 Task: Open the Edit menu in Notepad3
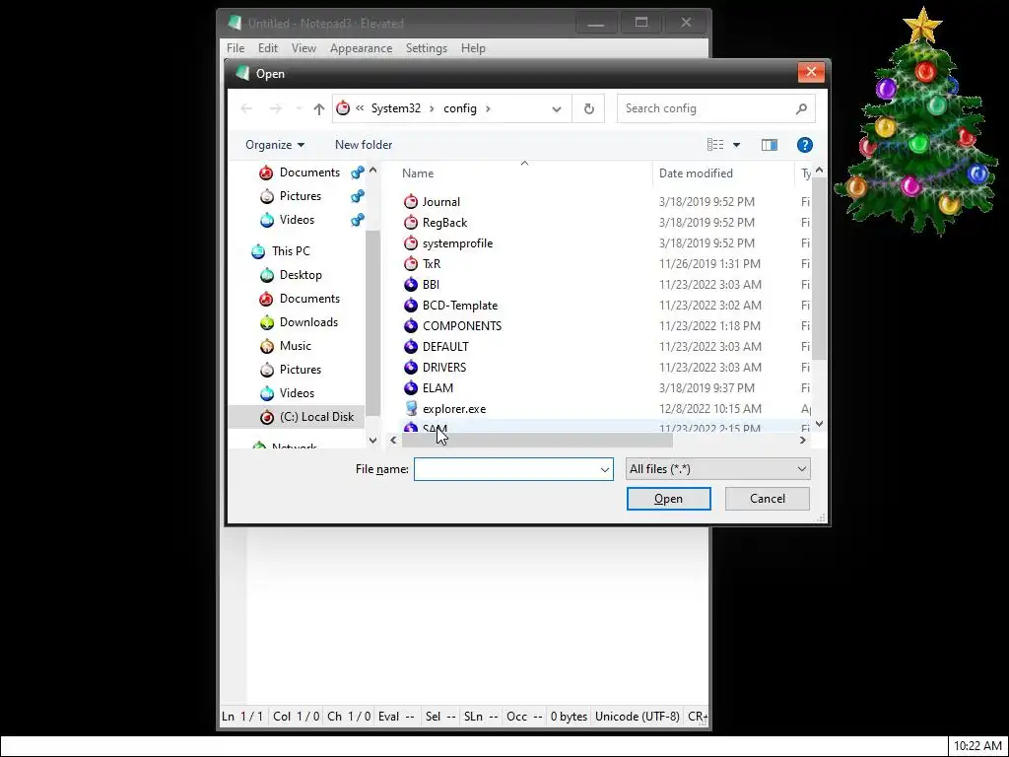tap(268, 48)
